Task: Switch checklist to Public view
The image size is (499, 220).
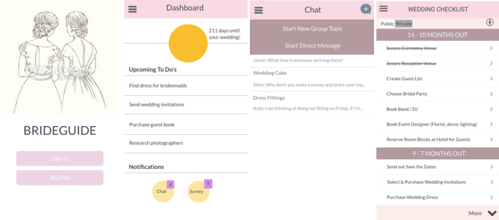Action: pyautogui.click(x=387, y=24)
